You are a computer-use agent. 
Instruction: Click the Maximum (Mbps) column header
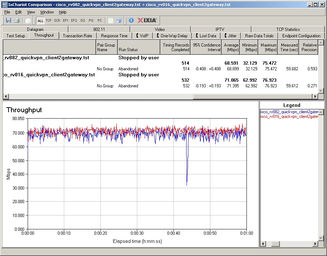click(x=268, y=47)
